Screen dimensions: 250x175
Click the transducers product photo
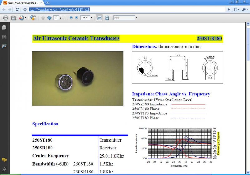(x=78, y=79)
